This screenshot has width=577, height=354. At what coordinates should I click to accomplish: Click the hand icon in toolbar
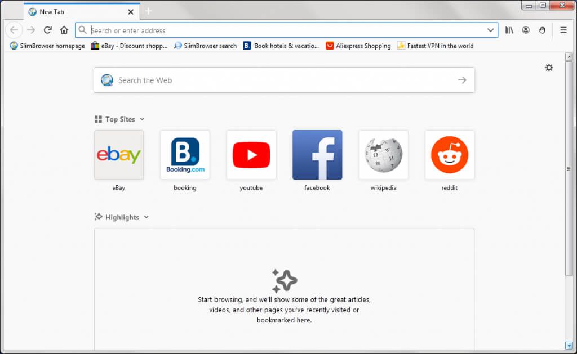[x=542, y=30]
